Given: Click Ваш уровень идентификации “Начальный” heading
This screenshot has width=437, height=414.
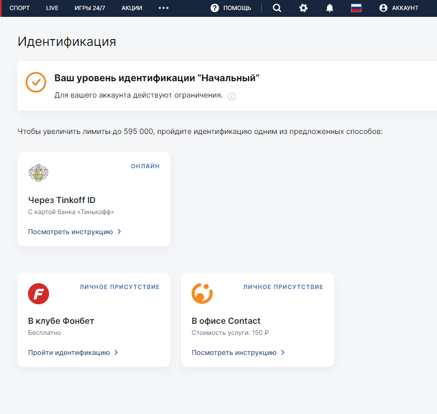Looking at the screenshot, I should coord(157,78).
